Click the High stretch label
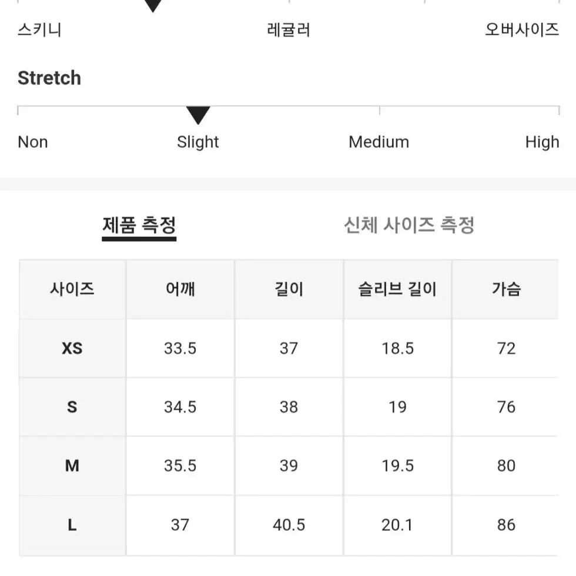Viewport: 576px width, 576px height. [542, 142]
